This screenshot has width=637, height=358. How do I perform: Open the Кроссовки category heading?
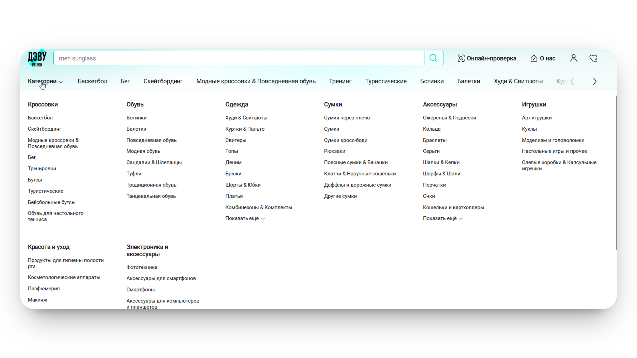click(43, 104)
